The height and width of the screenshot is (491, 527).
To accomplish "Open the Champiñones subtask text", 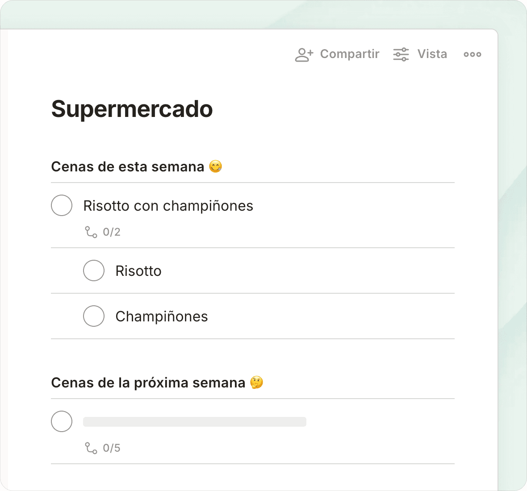I will (x=162, y=316).
